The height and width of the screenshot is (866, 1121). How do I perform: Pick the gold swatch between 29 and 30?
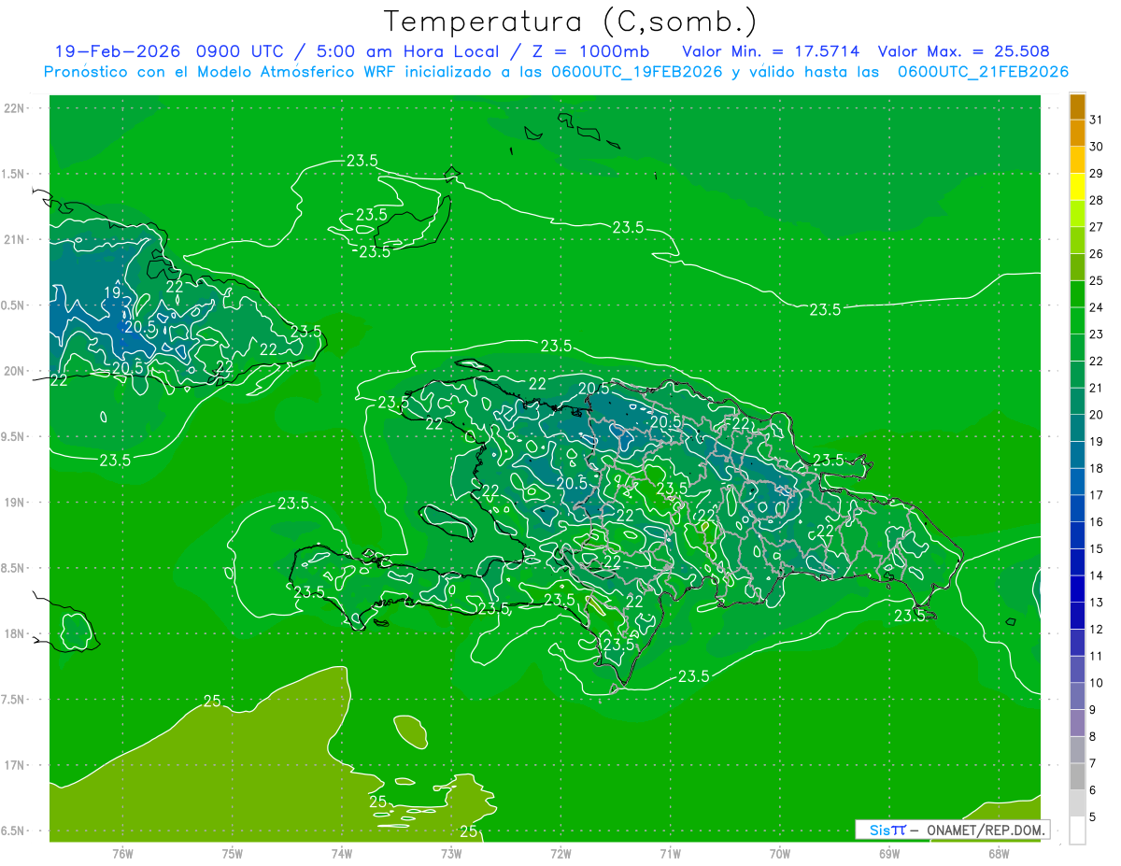click(1077, 160)
